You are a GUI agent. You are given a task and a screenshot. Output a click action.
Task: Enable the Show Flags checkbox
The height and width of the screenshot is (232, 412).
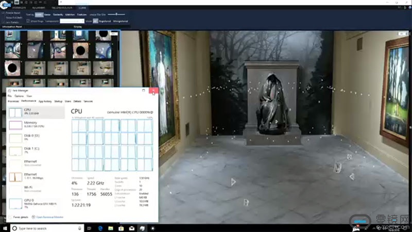(x=28, y=21)
